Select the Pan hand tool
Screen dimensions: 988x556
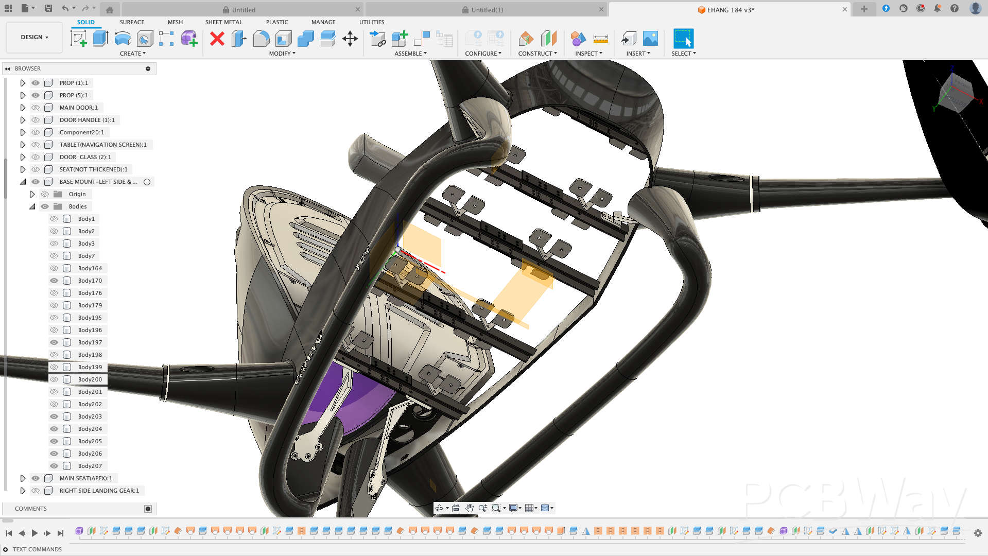(470, 508)
